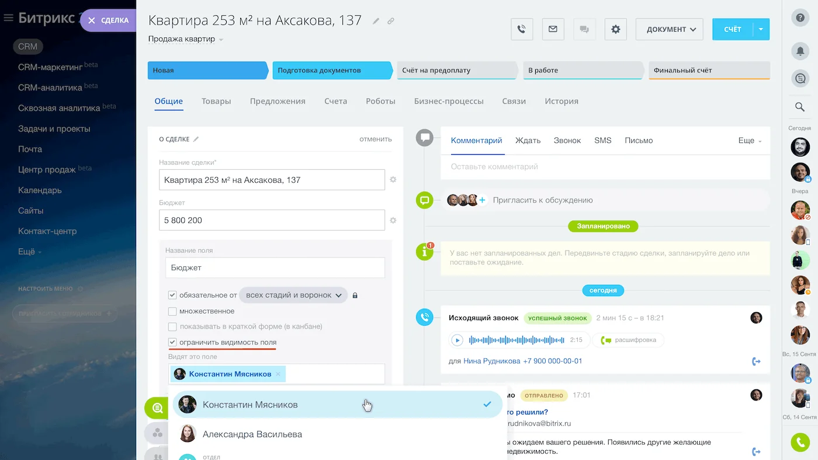The height and width of the screenshot is (460, 818).
Task: Select the 'В работе' deal stage
Action: coord(581,70)
